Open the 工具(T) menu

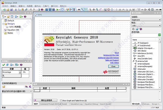click(46, 6)
